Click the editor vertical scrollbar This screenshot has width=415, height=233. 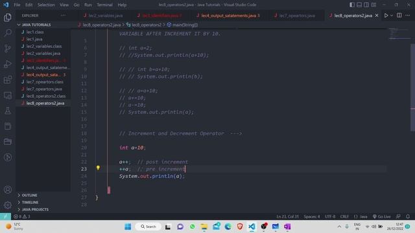pyautogui.click(x=412, y=87)
